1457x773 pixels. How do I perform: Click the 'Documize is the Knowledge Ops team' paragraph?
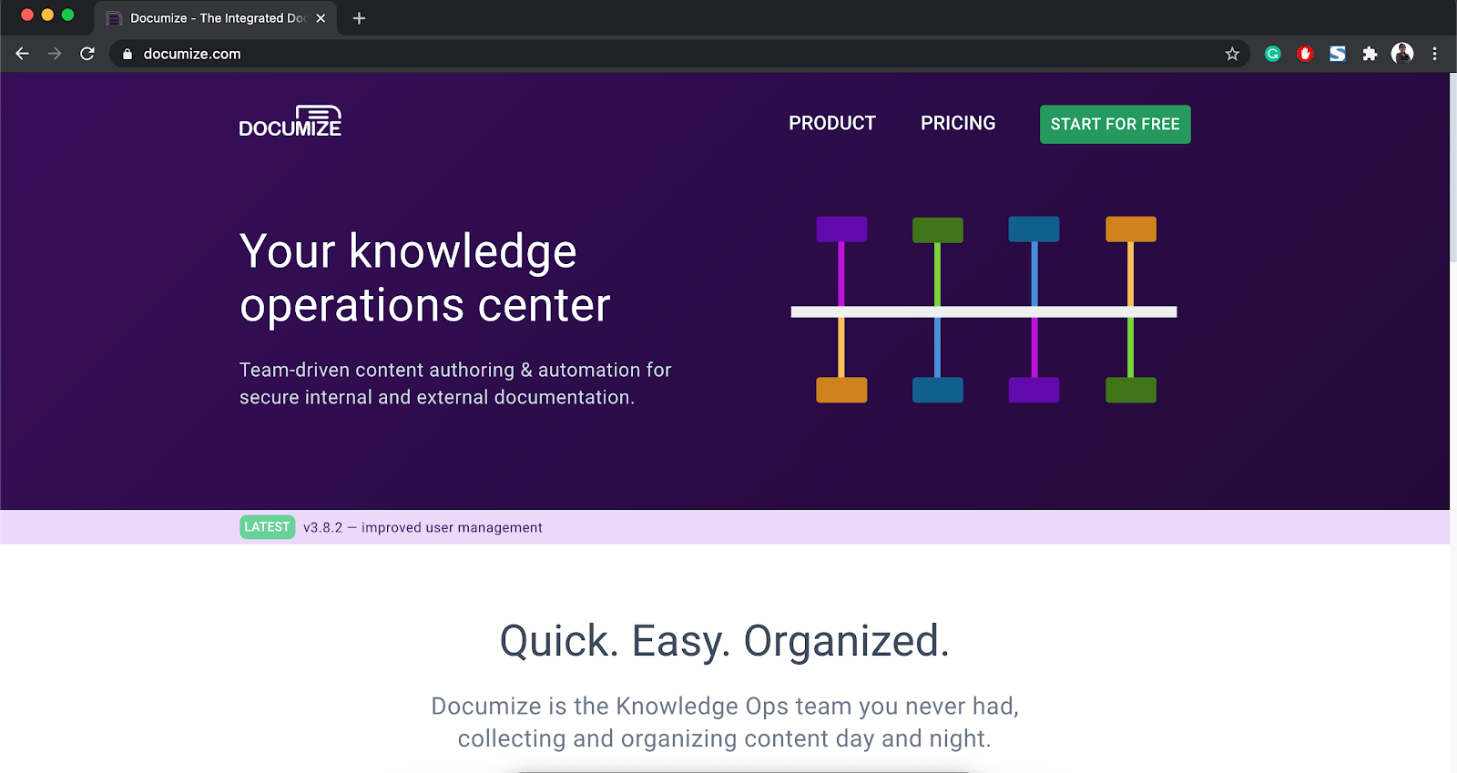725,722
